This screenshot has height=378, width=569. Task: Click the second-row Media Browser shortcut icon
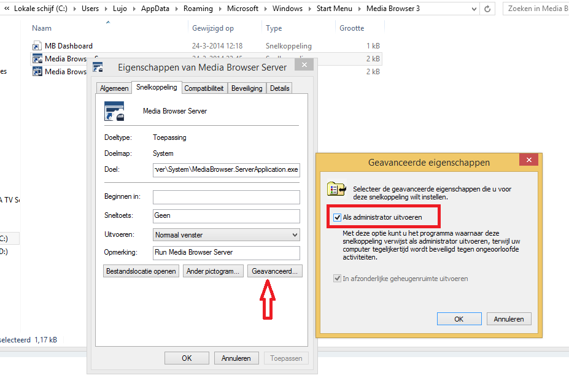click(x=37, y=58)
